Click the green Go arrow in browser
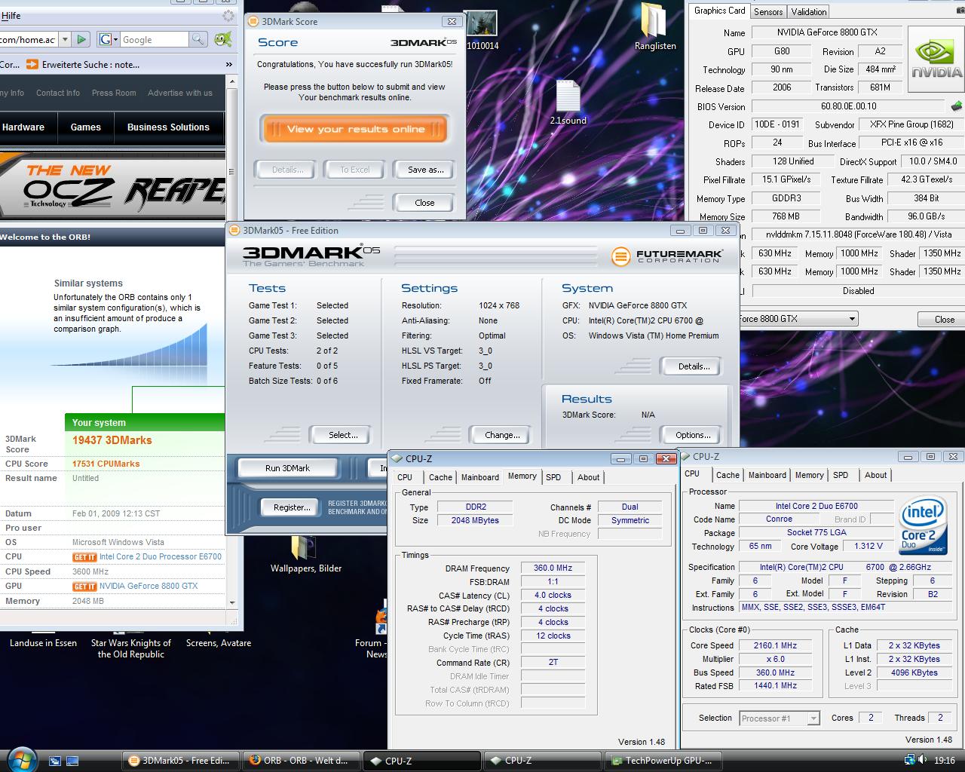Viewport: 965px width, 772px height. tap(81, 39)
